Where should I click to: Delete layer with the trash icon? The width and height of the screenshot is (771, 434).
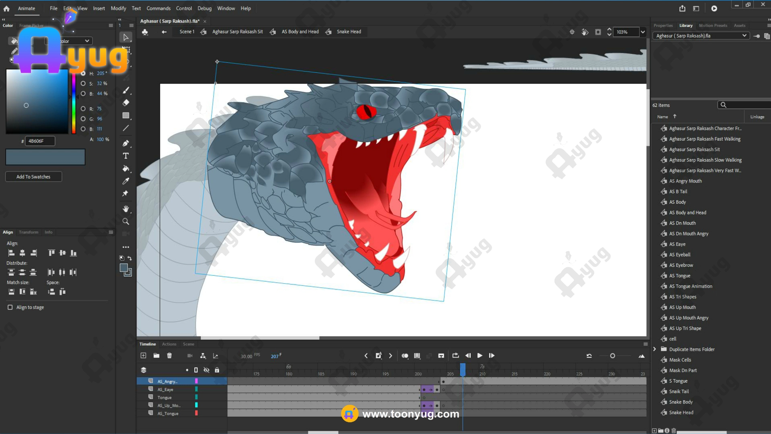click(169, 356)
